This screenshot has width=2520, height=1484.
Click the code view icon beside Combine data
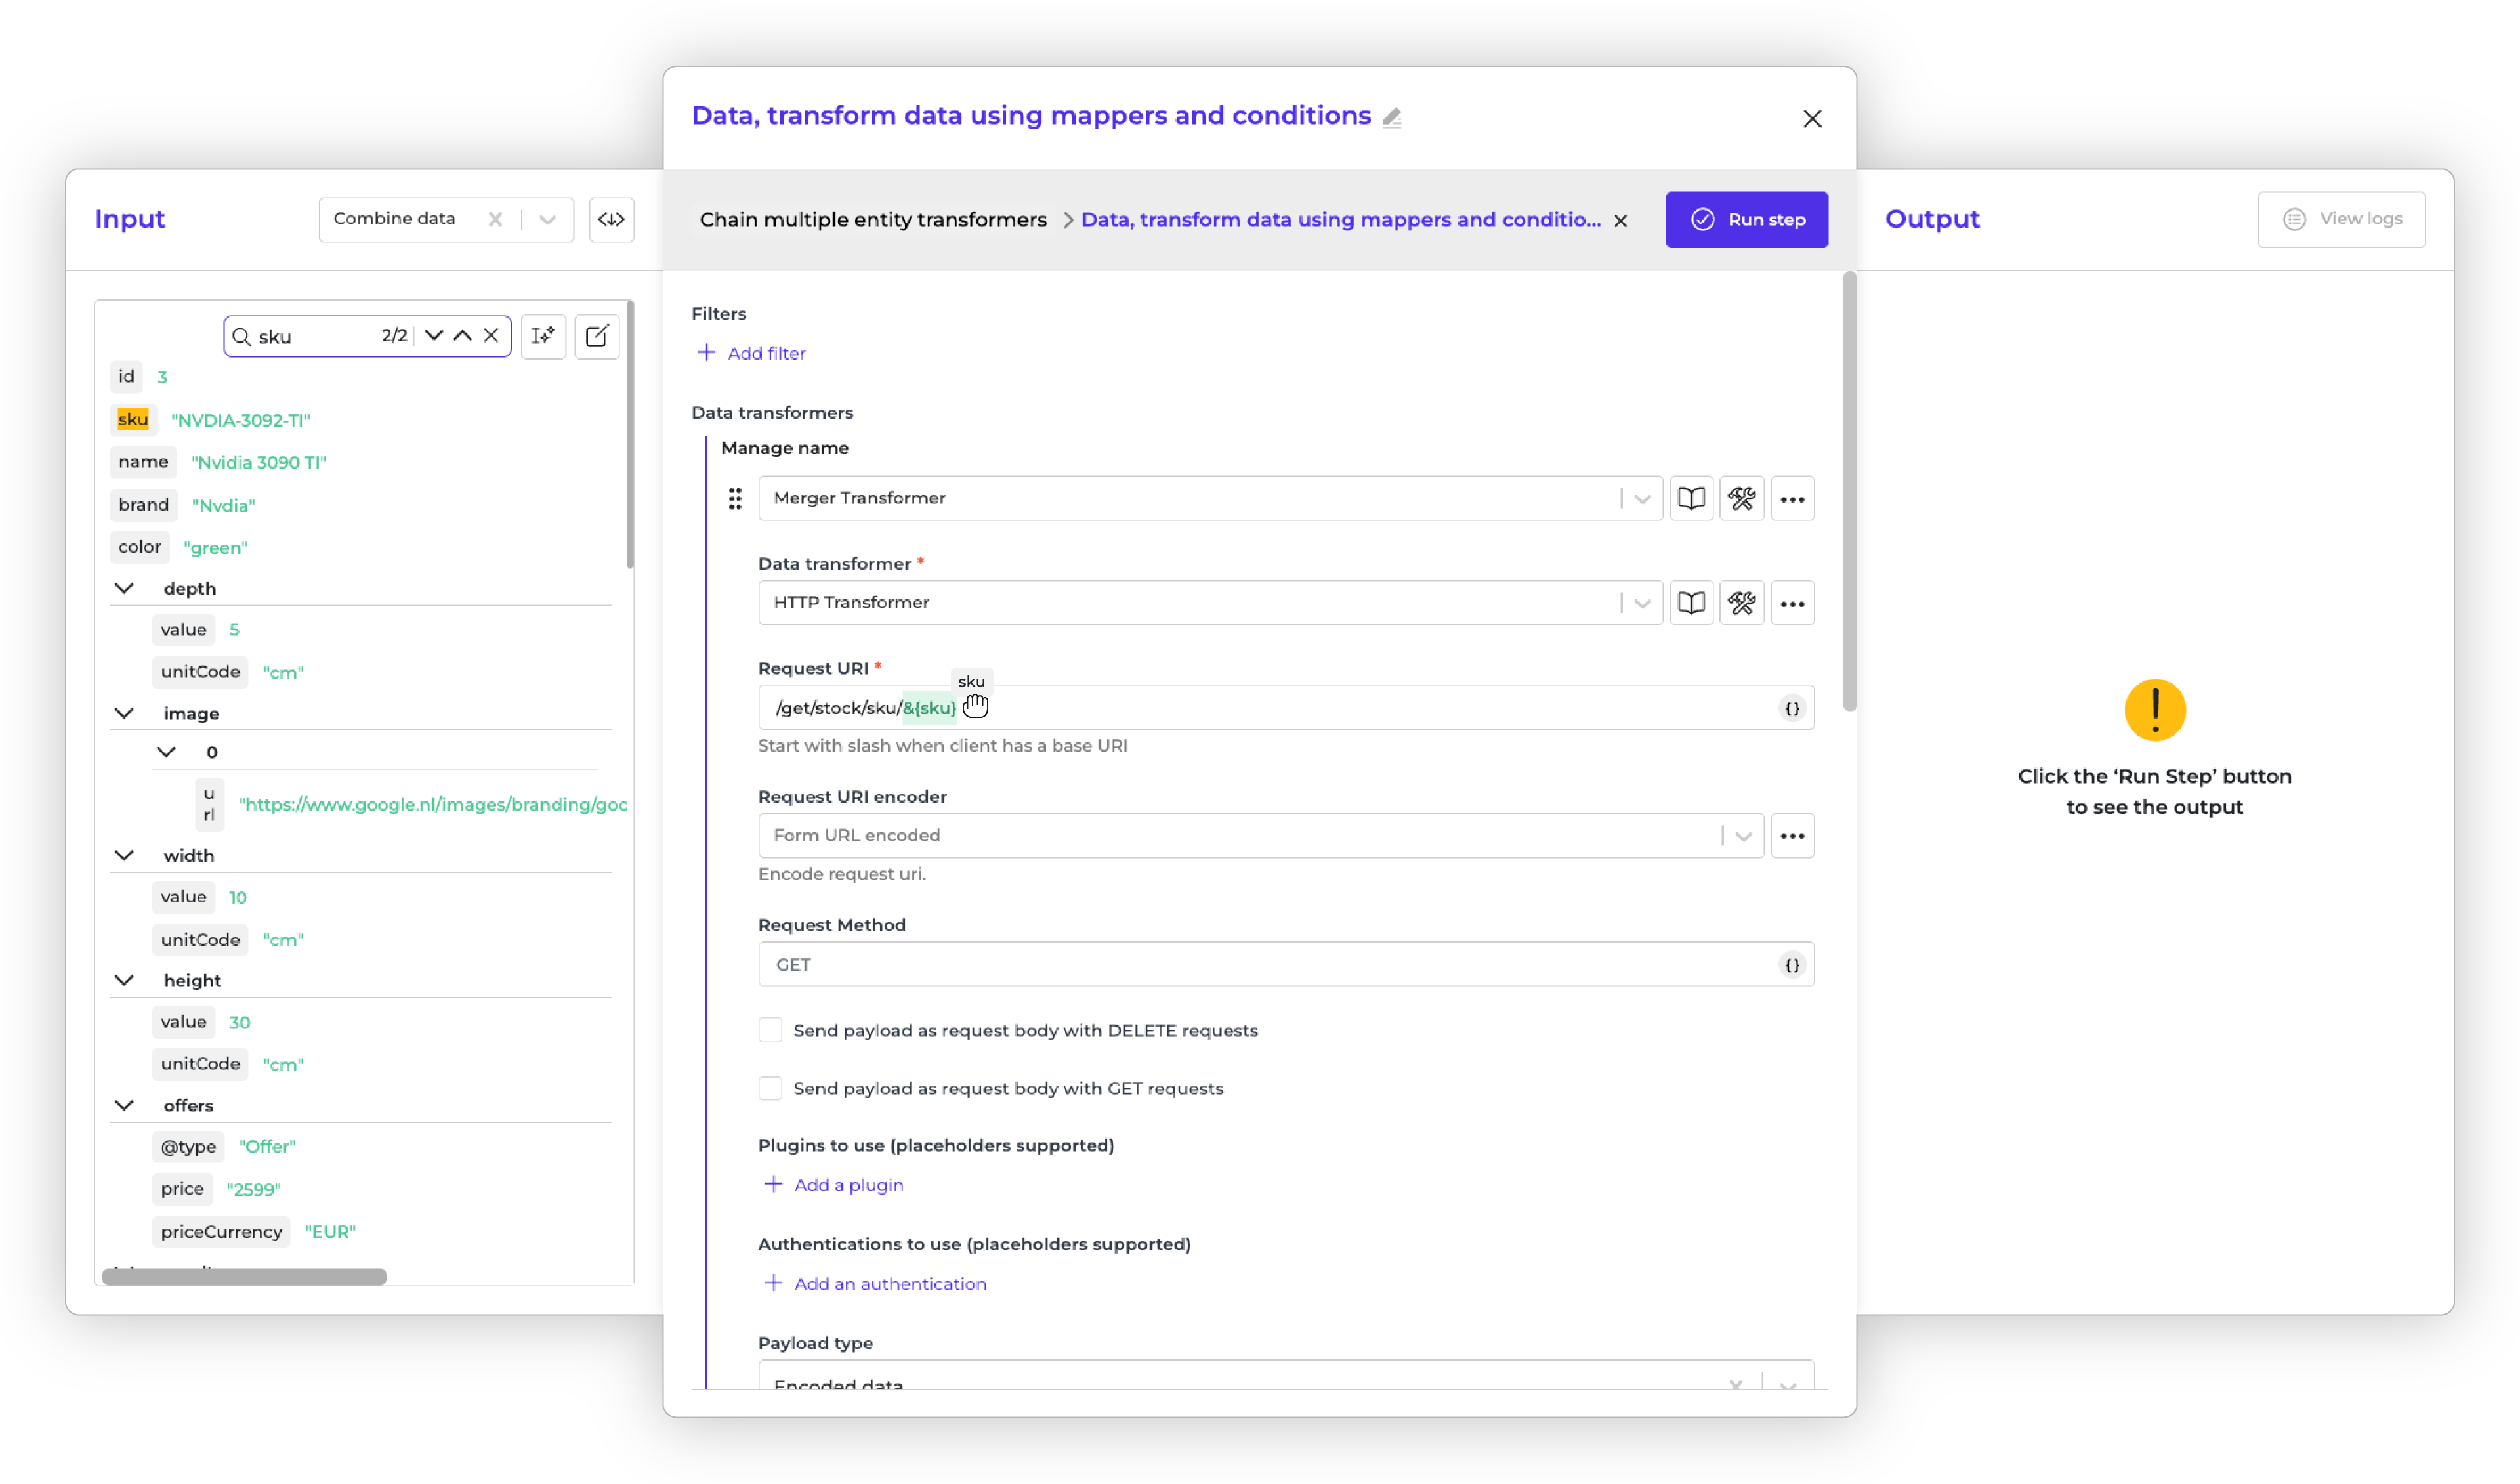tap(611, 219)
